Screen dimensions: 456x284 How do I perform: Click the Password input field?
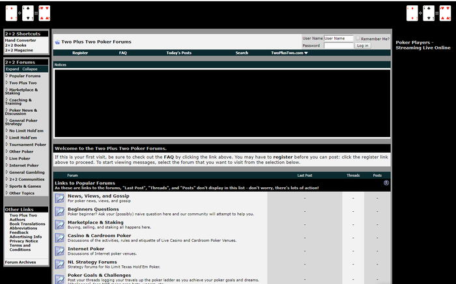point(339,45)
